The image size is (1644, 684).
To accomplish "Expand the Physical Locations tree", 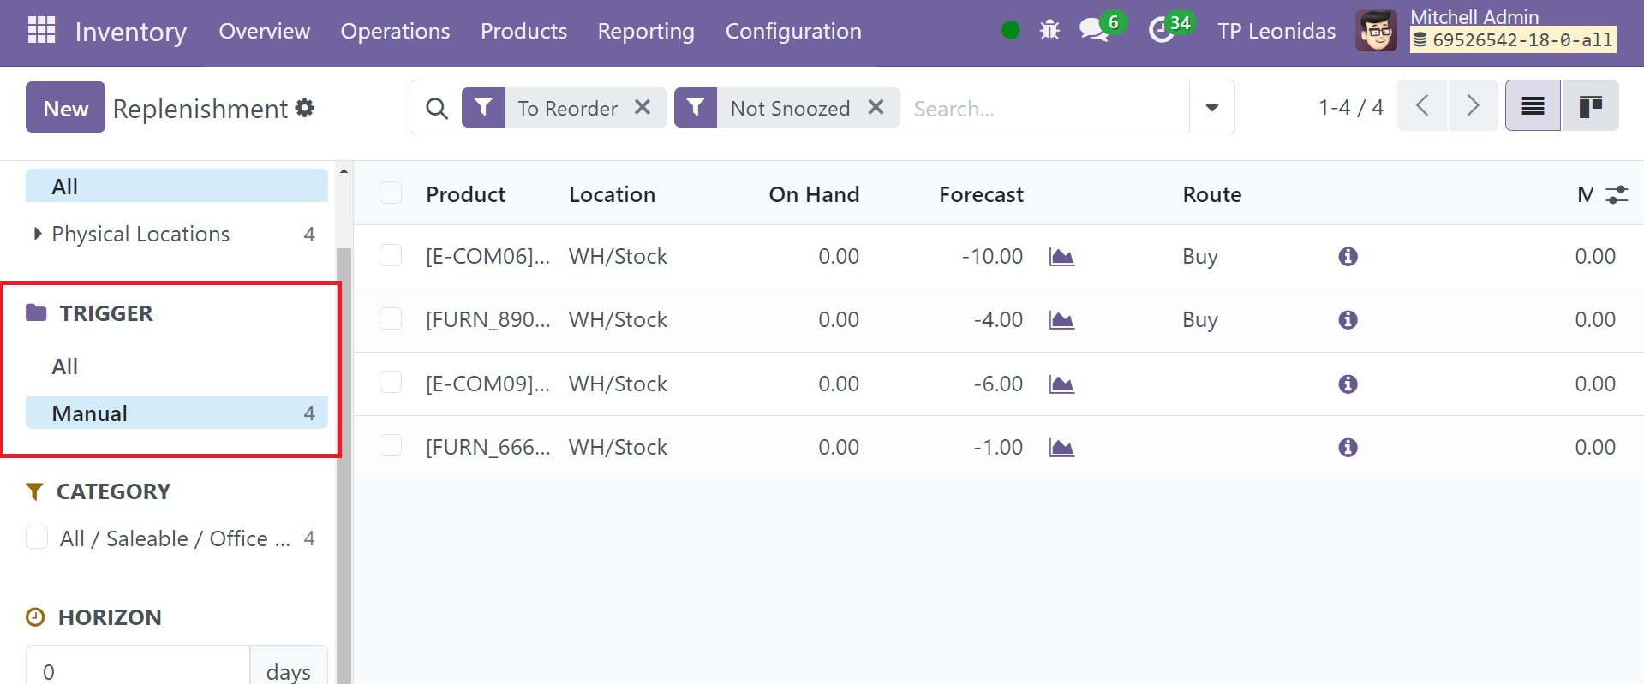I will pos(37,234).
